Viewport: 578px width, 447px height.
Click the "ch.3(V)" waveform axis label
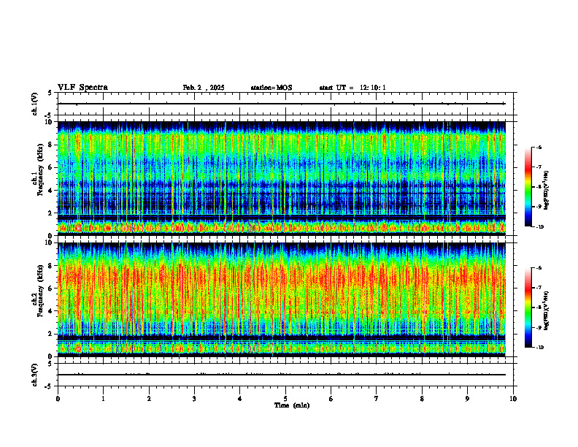pos(35,375)
